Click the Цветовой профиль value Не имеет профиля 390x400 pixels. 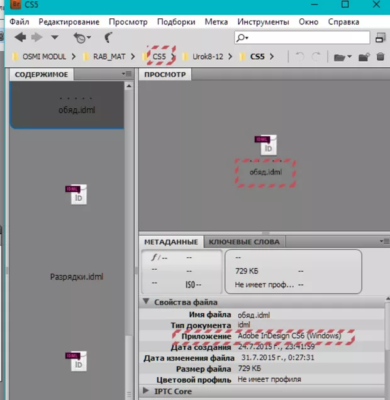point(269,380)
